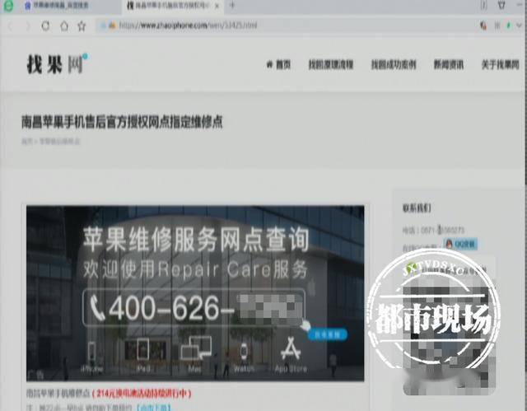Click the heading 南昌苹果手机售后官方授权网点指定维修点

(x=122, y=122)
